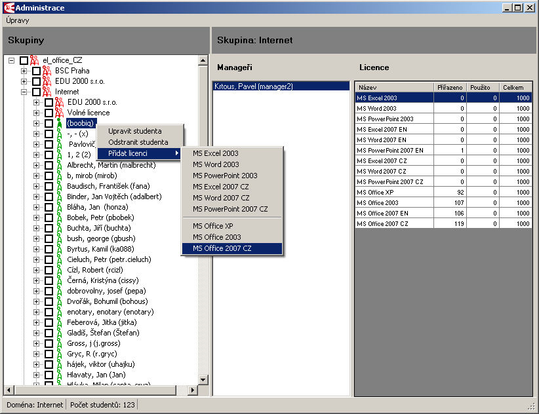
Task: Click the student icon of enotary, enotary
Action: point(59,312)
